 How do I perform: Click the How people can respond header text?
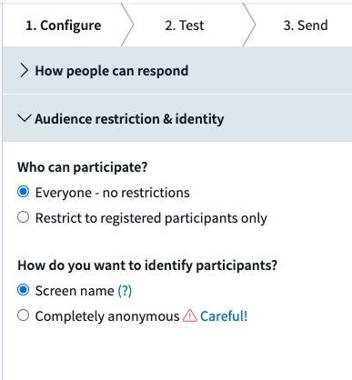(112, 71)
